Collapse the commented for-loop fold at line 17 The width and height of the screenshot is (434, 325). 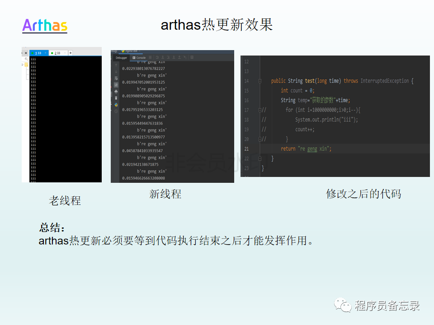[x=260, y=110]
